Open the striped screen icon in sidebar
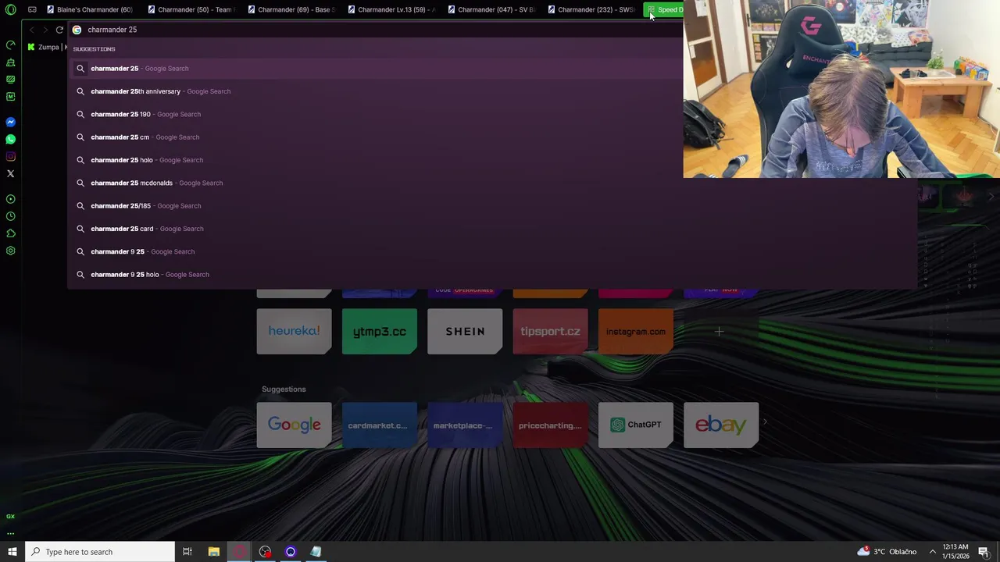Screen dimensions: 1000x562 (x=10, y=80)
